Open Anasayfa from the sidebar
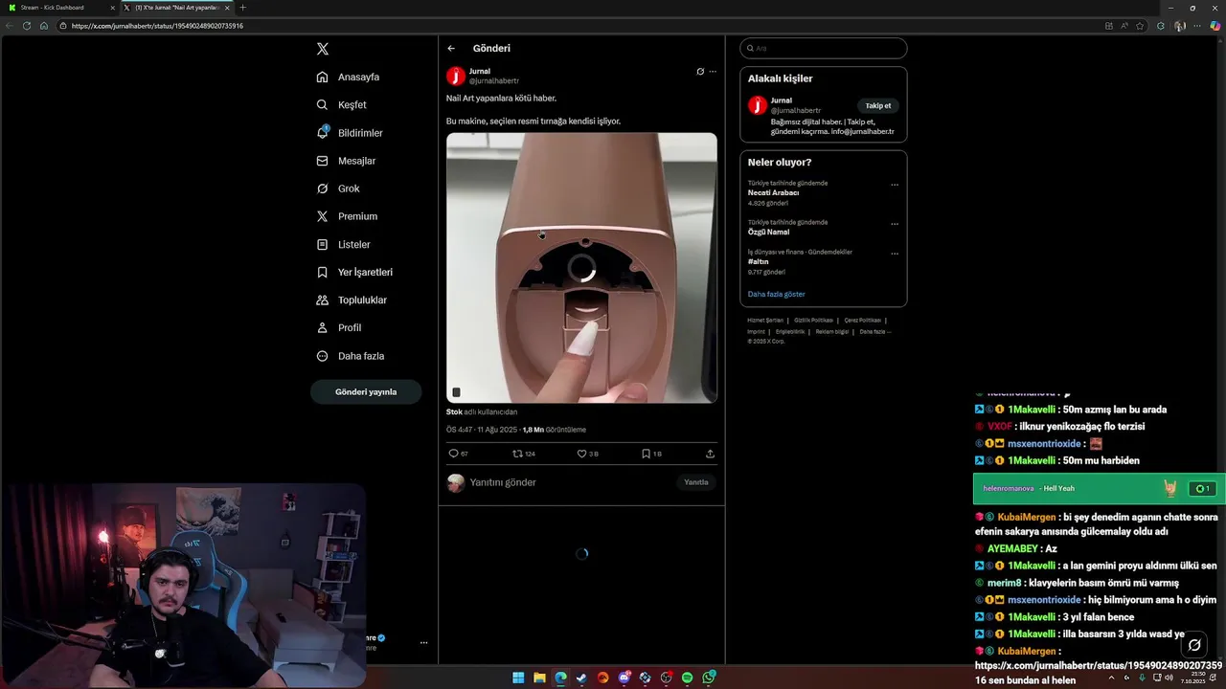The image size is (1226, 689). click(349, 77)
